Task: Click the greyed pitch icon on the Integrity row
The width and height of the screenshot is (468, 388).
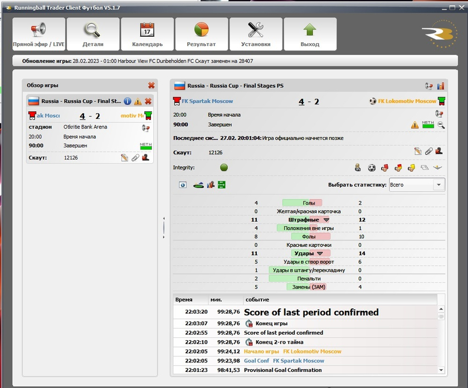Action: pyautogui.click(x=425, y=168)
